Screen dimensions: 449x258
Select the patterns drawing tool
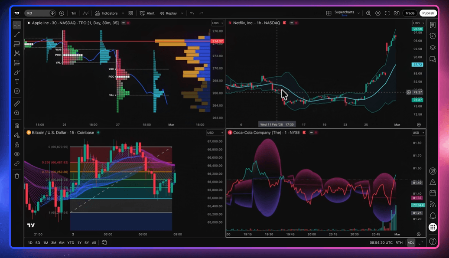click(x=17, y=53)
